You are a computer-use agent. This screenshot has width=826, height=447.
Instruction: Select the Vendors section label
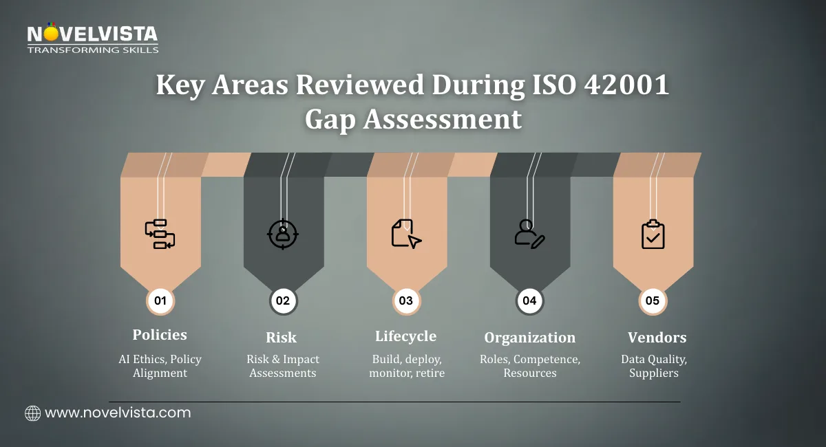pyautogui.click(x=657, y=337)
